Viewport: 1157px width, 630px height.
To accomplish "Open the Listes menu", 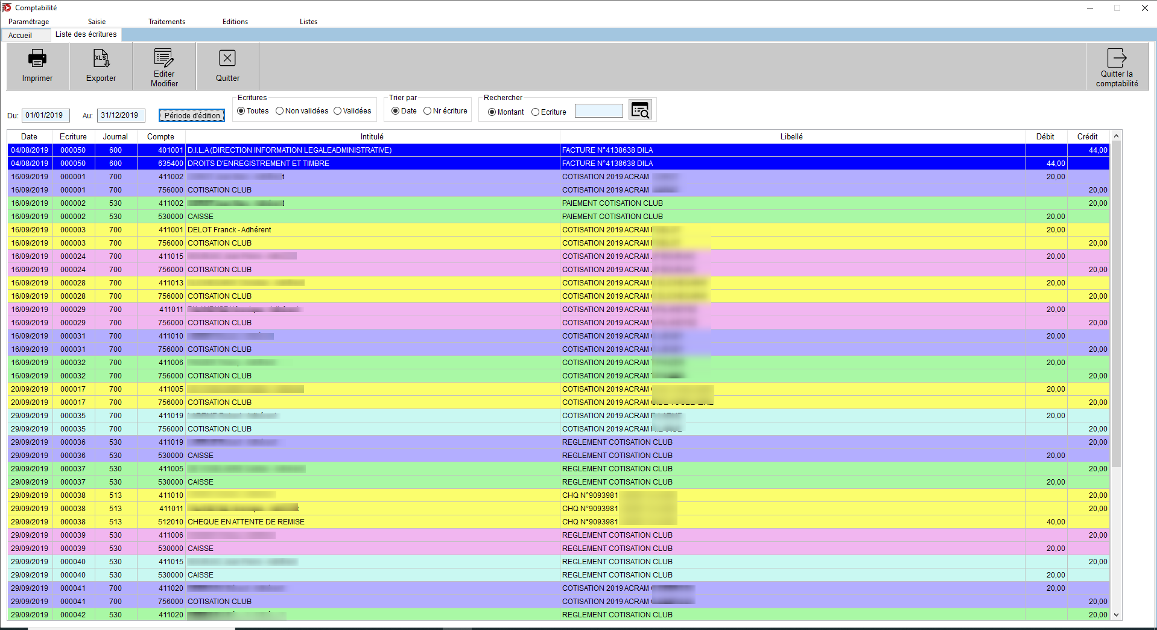I will tap(308, 22).
